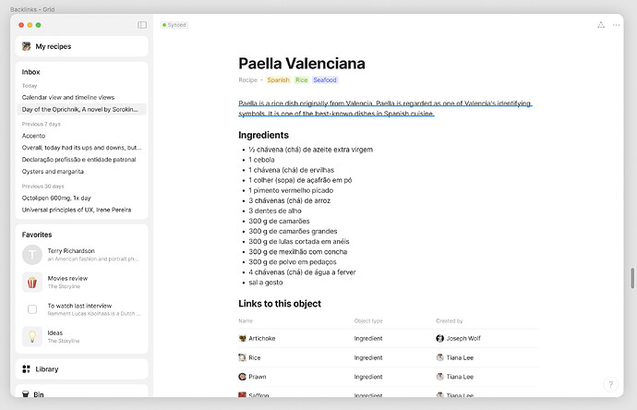This screenshot has width=637, height=410.
Task: Click the Links to this object heading
Action: coord(280,304)
